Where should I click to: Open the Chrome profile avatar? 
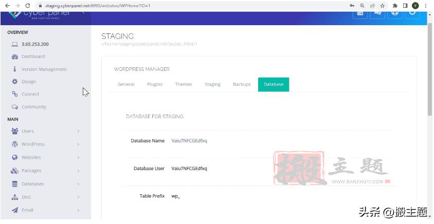pos(415,6)
